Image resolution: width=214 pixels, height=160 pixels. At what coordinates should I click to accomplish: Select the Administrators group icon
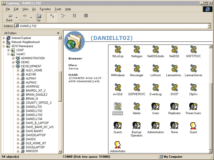(156, 125)
